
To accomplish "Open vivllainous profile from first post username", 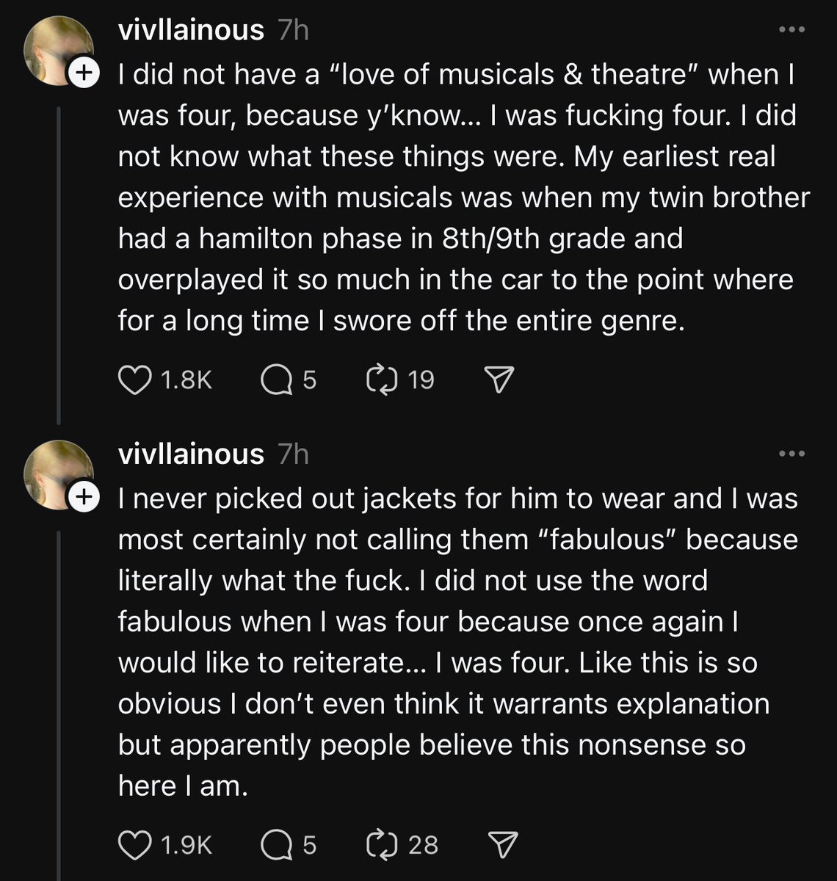I will (x=191, y=30).
